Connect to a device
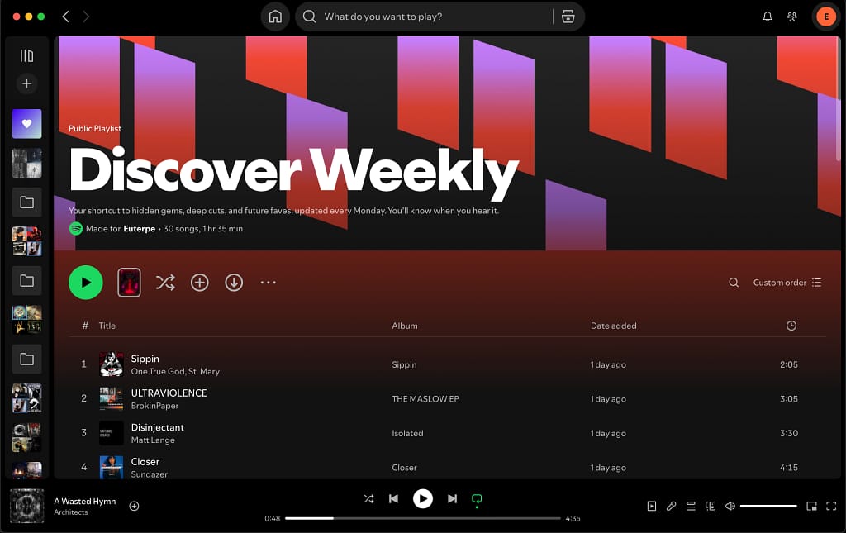The image size is (846, 533). coord(711,506)
